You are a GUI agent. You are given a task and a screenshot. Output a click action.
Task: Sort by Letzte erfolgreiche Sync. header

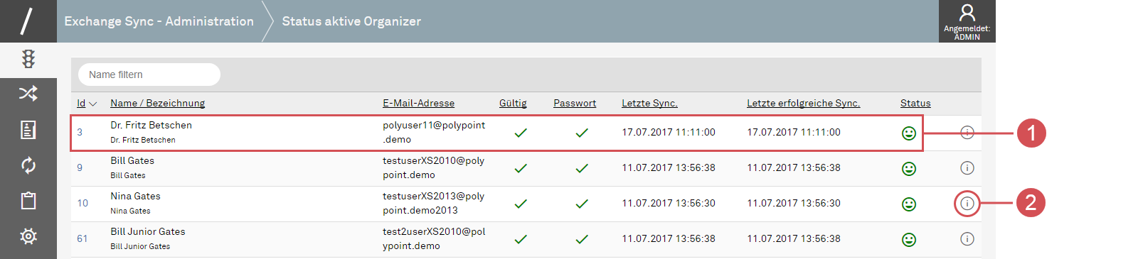[803, 103]
